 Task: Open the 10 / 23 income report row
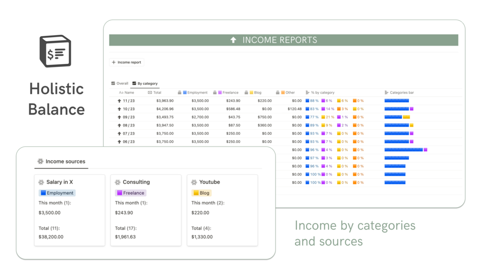coord(129,109)
